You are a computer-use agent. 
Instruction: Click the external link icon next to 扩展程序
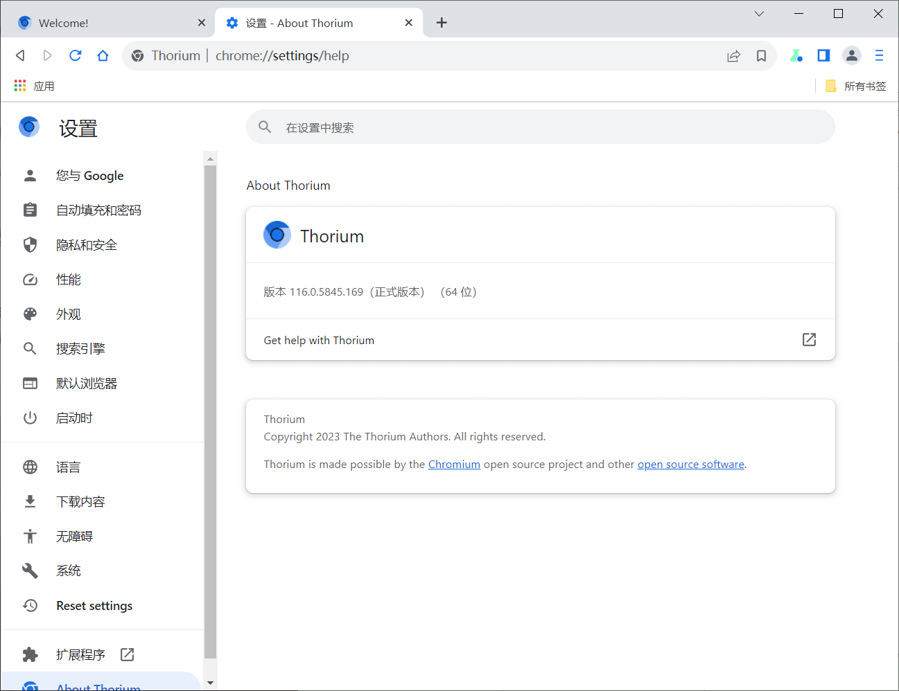[128, 654]
